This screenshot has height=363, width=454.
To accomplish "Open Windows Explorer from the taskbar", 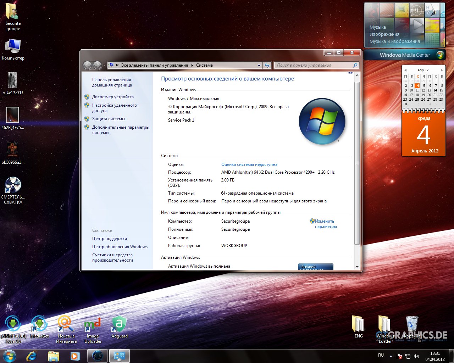I will pyautogui.click(x=53, y=356).
